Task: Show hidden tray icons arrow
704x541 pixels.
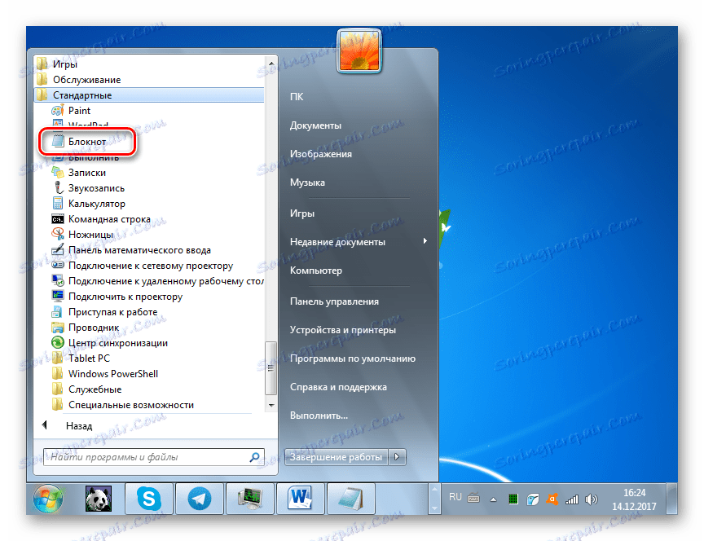Action: click(493, 499)
